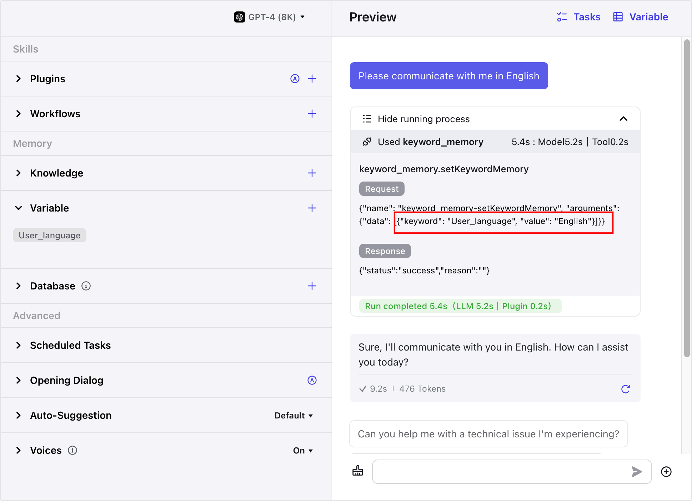Screen dimensions: 692x501
Task: Click the Response label badge
Action: point(385,251)
